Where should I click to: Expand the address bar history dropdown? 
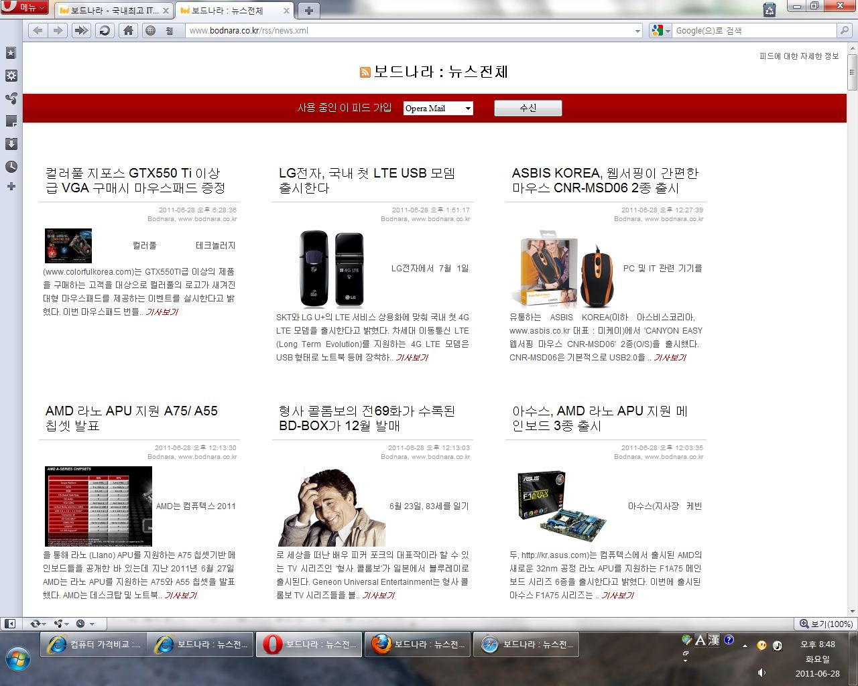coord(637,31)
